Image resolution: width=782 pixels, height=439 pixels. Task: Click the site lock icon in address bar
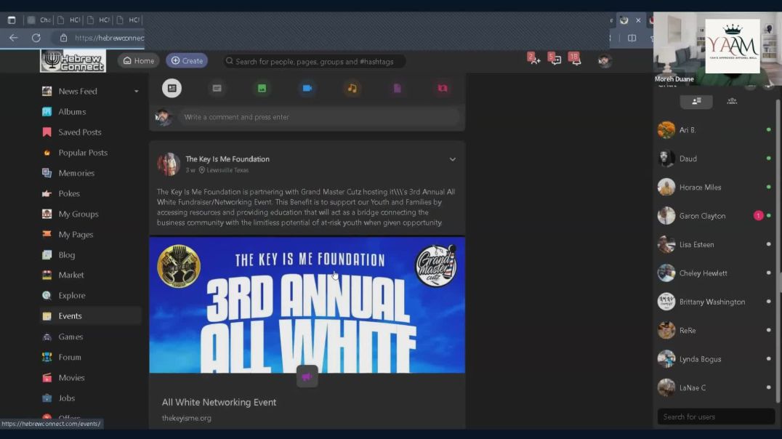pos(63,38)
